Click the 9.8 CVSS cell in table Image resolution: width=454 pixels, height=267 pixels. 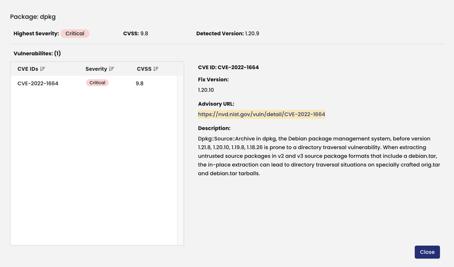click(140, 83)
